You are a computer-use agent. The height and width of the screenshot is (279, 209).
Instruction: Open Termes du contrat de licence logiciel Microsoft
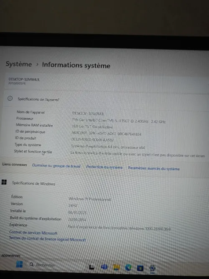pos(47,239)
